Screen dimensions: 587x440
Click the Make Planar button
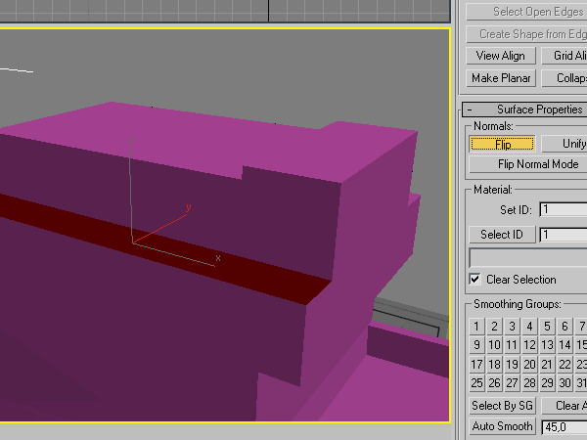(x=501, y=78)
